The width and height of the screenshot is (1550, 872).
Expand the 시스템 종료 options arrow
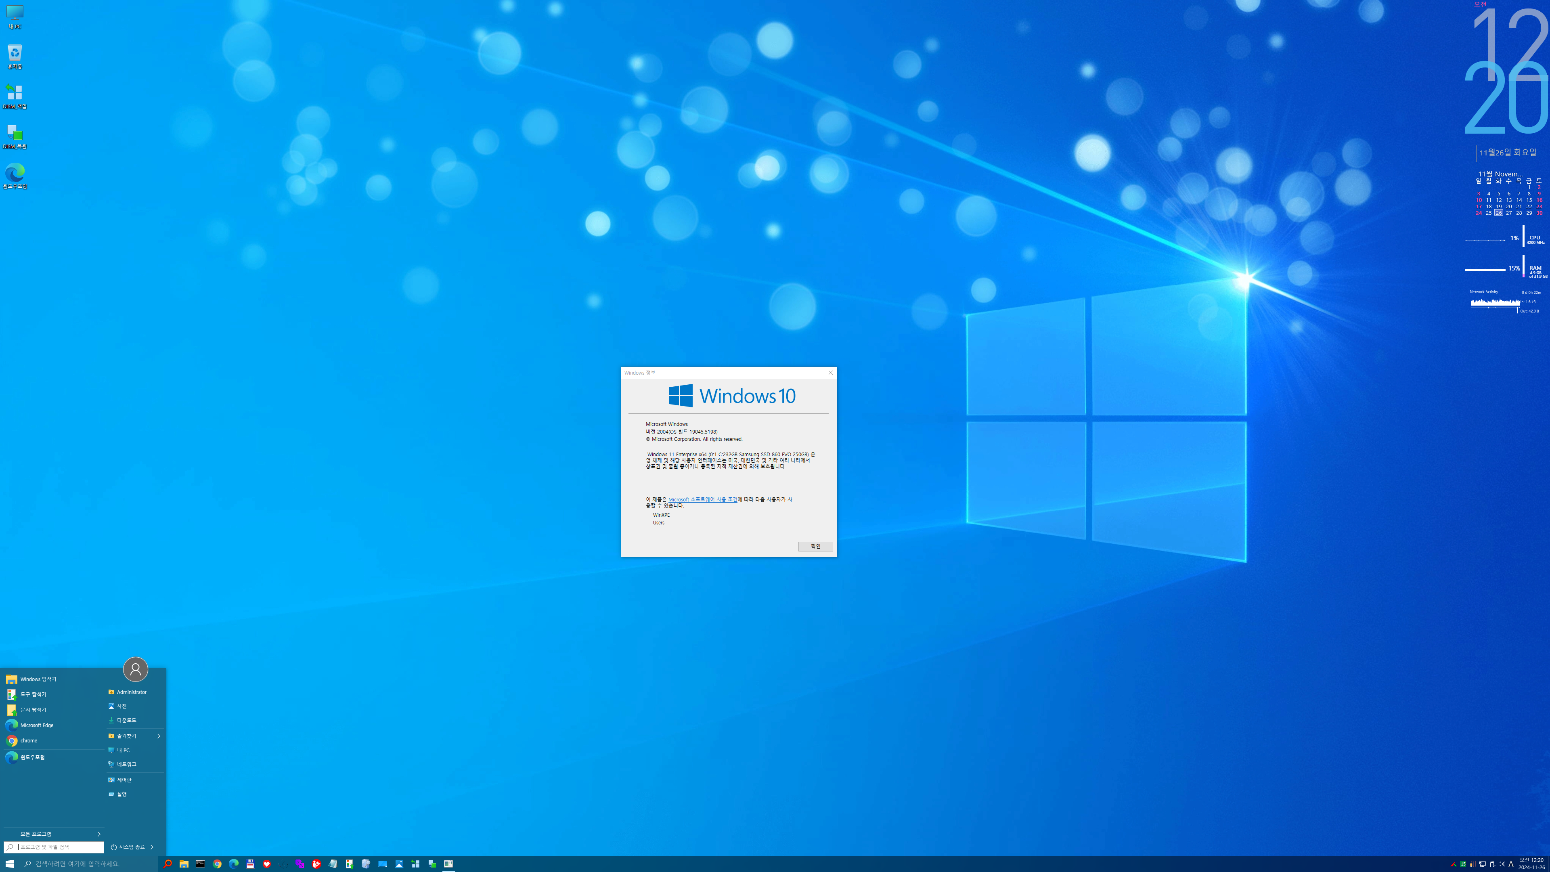(152, 847)
